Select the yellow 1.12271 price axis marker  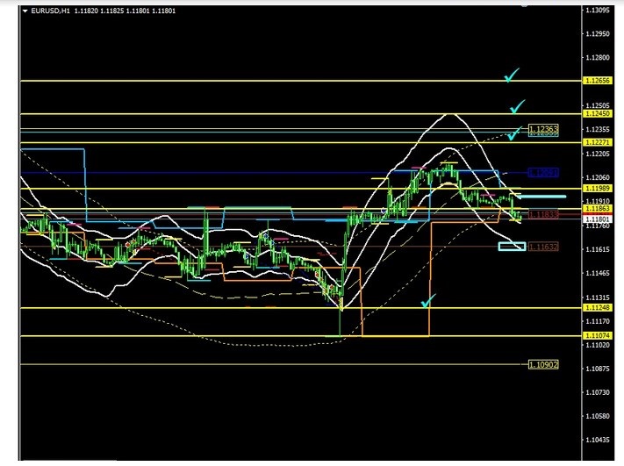click(596, 142)
